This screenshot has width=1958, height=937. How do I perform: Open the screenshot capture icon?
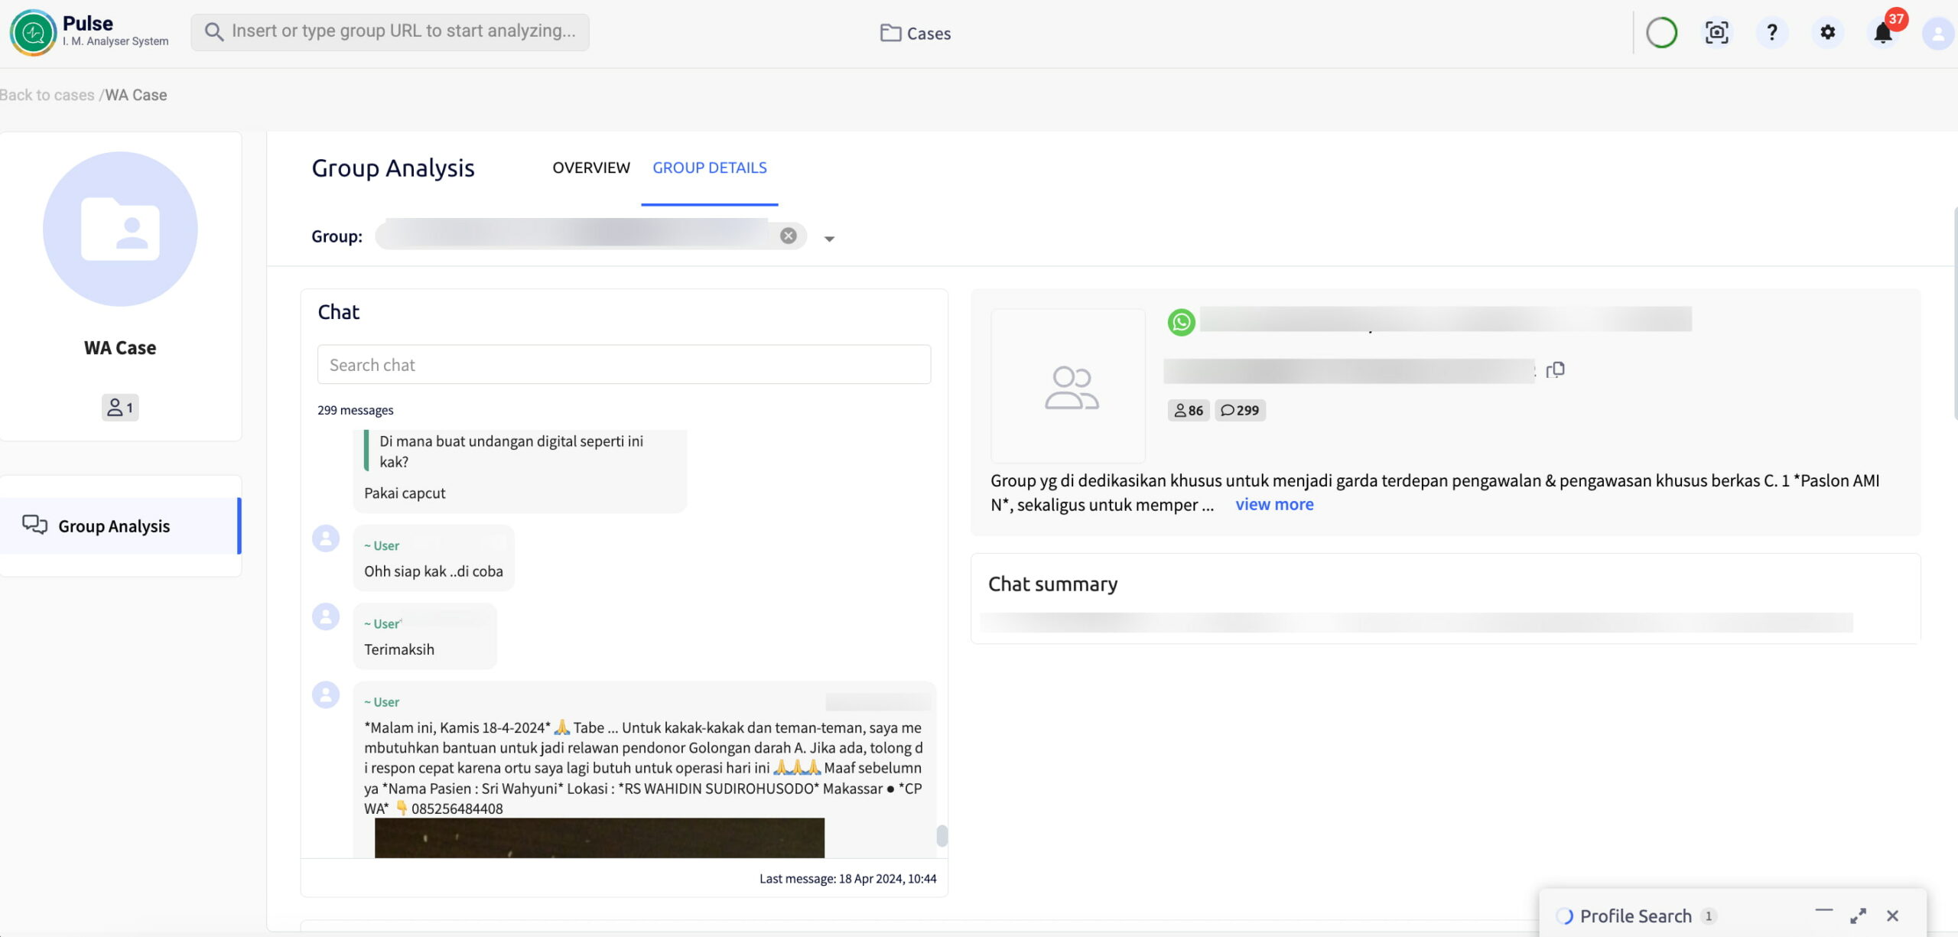pyautogui.click(x=1716, y=32)
